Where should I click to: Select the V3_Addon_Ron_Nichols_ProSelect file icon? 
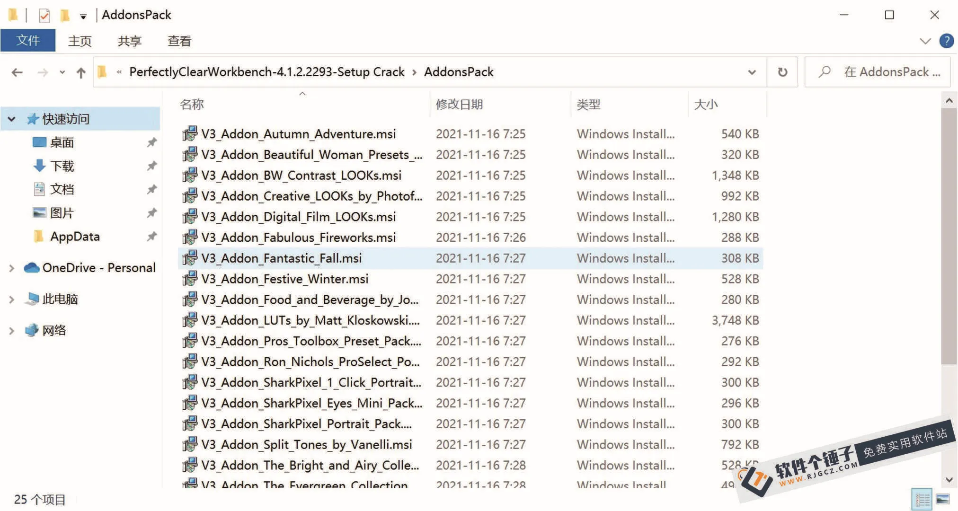point(190,361)
